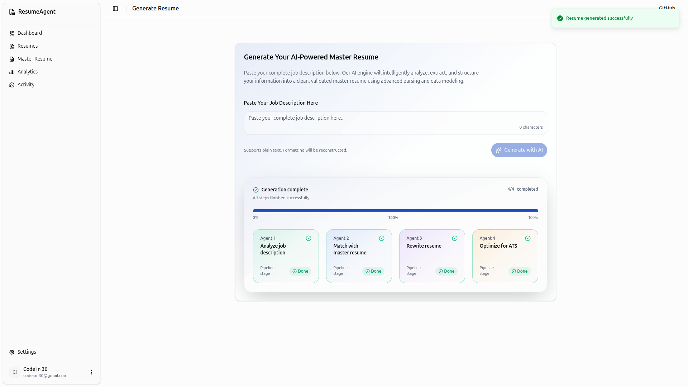Click the Analytics bar chart icon
The width and height of the screenshot is (688, 387).
(x=12, y=72)
